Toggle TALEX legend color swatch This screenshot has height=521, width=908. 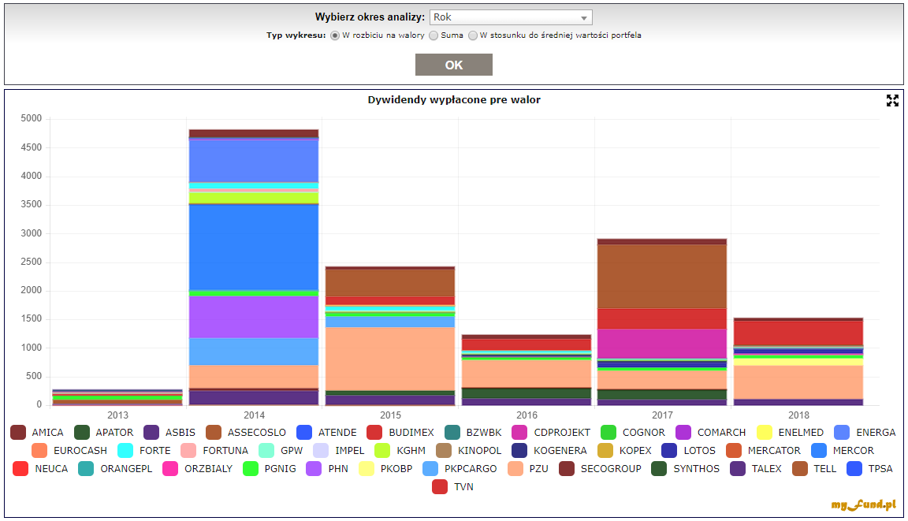pyautogui.click(x=738, y=468)
